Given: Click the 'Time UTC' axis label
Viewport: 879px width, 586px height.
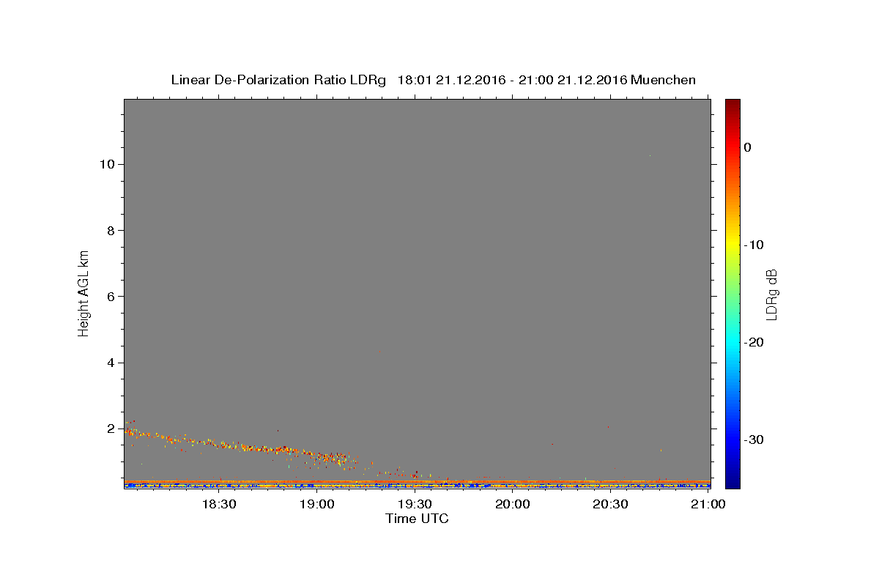Looking at the screenshot, I should point(417,519).
